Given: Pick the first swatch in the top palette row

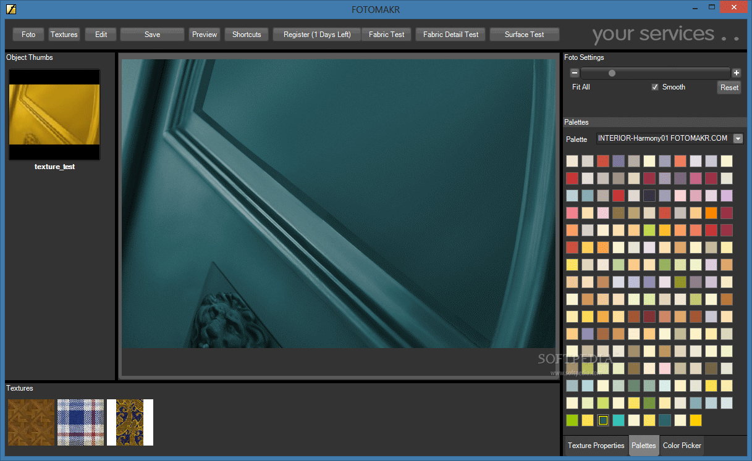Looking at the screenshot, I should (x=572, y=161).
